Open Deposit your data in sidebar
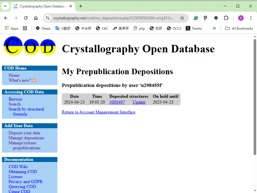 tap(24, 133)
